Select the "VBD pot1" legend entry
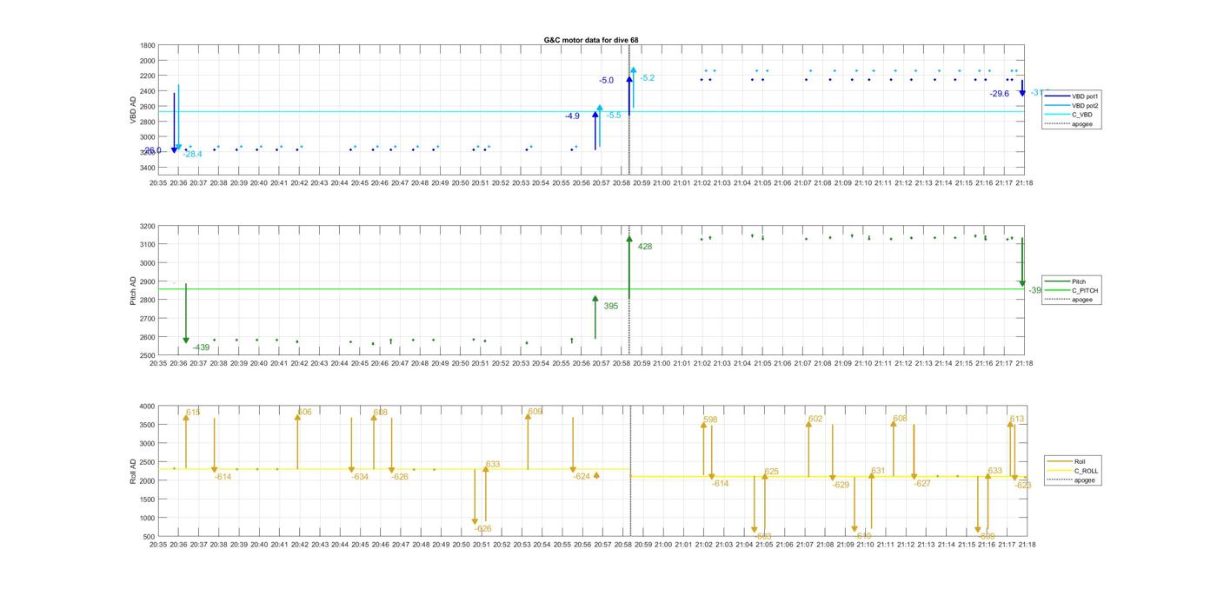This screenshot has height=602, width=1217. (1070, 96)
